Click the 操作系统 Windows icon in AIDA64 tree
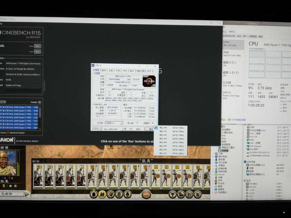This screenshot has height=218, width=291. pyautogui.click(x=216, y=157)
